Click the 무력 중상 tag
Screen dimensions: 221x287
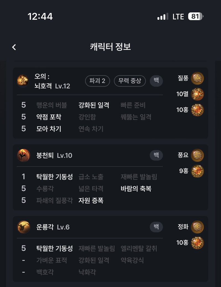(130, 81)
